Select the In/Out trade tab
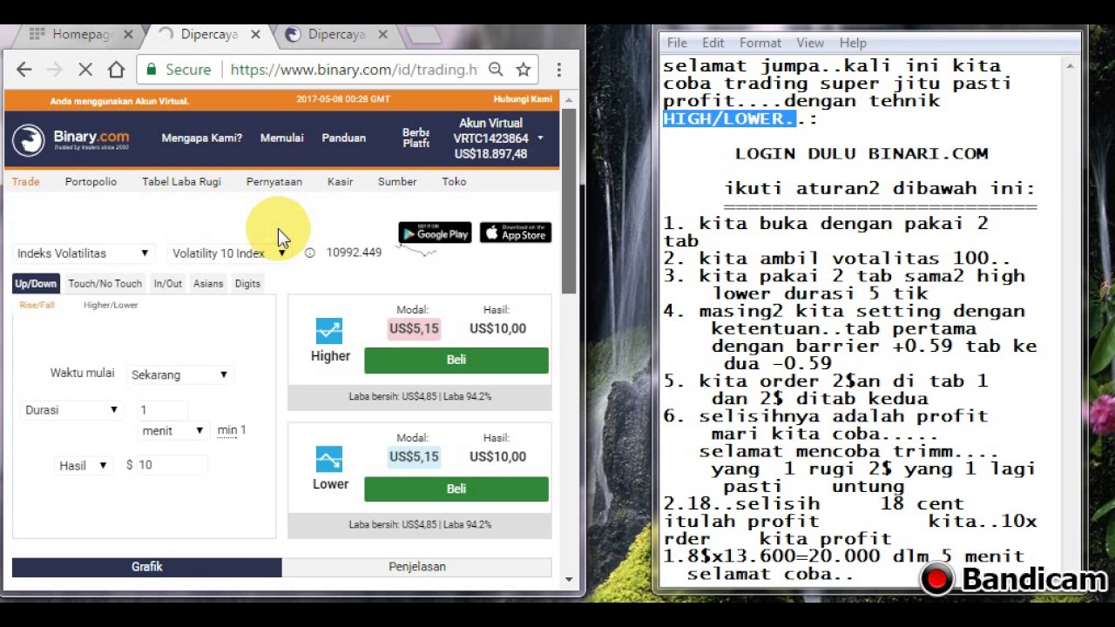The height and width of the screenshot is (627, 1115). point(168,283)
